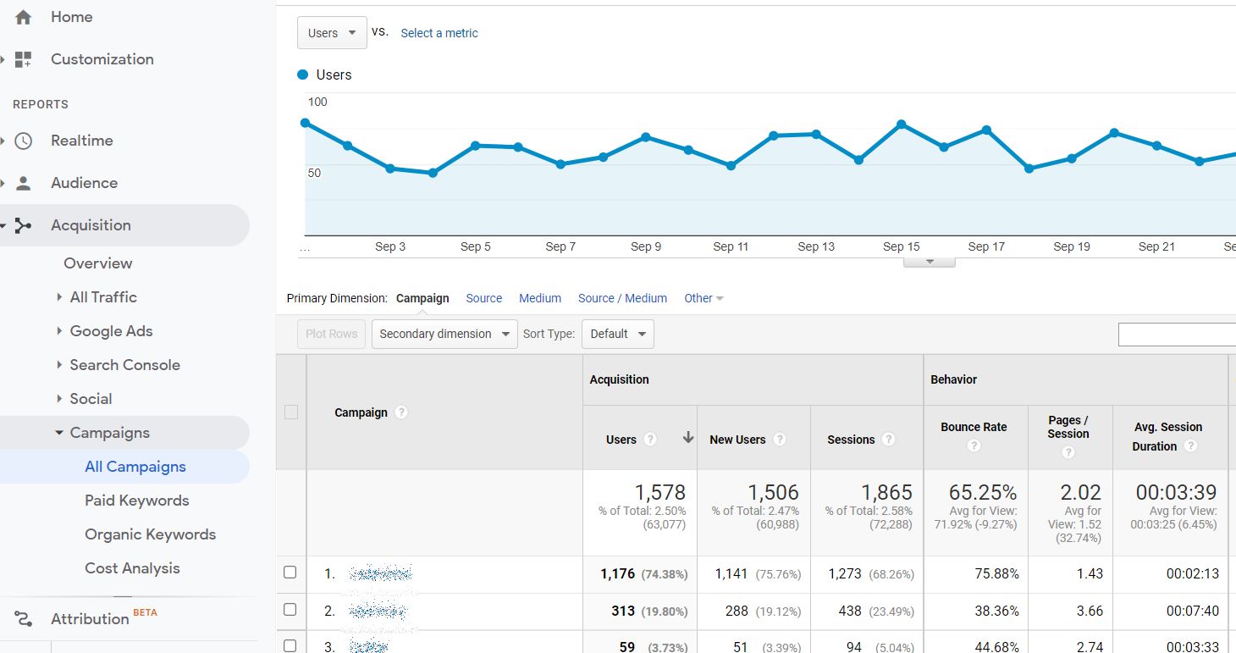Open the Secondary dimension dropdown
The width and height of the screenshot is (1236, 653).
(x=444, y=334)
